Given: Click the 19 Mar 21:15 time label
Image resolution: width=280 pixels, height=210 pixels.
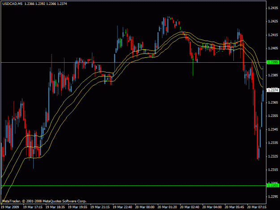Looking at the screenshot, I should (x=100, y=207).
